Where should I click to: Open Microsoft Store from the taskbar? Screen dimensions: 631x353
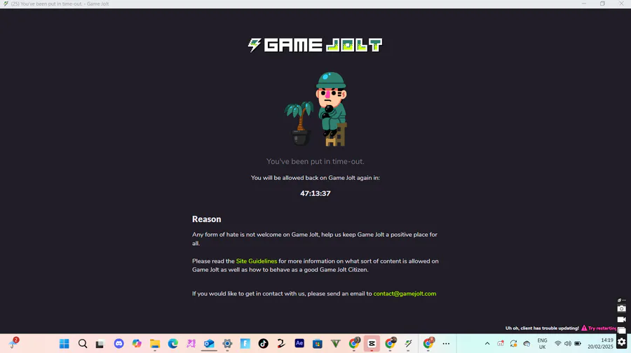pyautogui.click(x=318, y=343)
